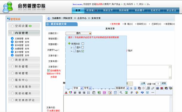Image resolution: width=182 pixels, height=112 pixels.
Task: Click the insert image icon
Action: tap(110, 93)
